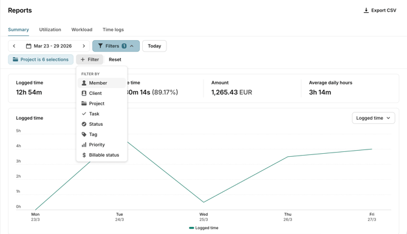Click the Fri 27/3 axis label
The image size is (407, 234).
[x=372, y=217]
